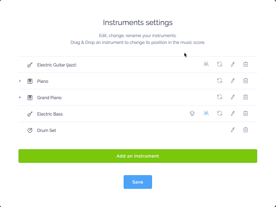276x207 pixels.
Task: Disable the active tablature toggle on Electric Bass
Action: [206, 113]
